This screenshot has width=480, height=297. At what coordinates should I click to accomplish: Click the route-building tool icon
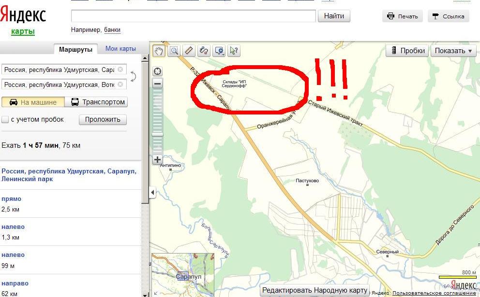[x=204, y=50]
